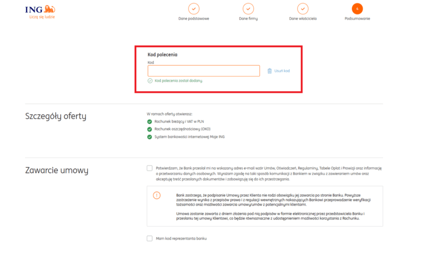Click the Liczą się ludzie tagline
Image resolution: width=428 pixels, height=256 pixels.
coord(42,17)
